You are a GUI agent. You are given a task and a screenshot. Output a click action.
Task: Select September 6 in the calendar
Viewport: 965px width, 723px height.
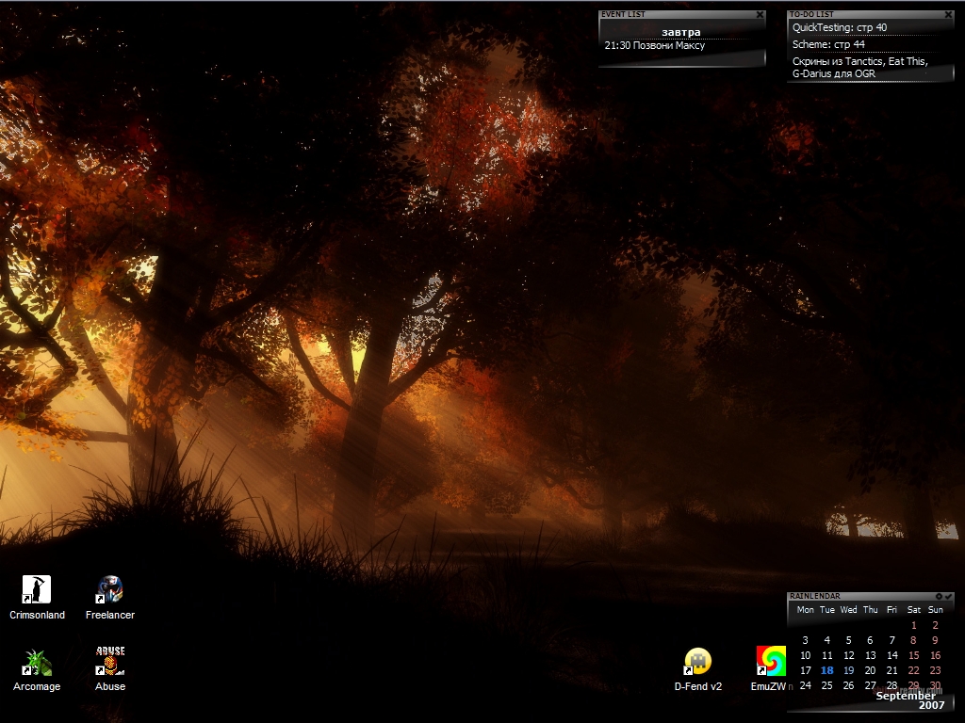[x=870, y=640]
